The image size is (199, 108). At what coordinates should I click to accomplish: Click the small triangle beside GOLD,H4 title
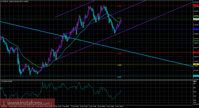pyautogui.click(x=1, y=1)
